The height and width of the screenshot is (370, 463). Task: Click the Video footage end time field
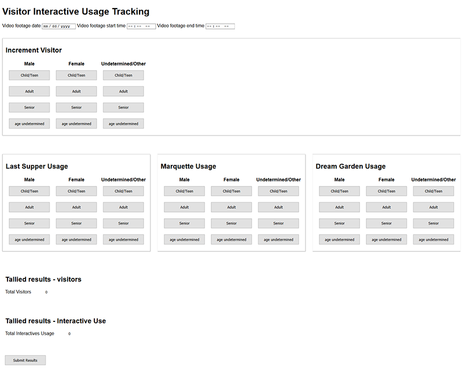(x=220, y=26)
